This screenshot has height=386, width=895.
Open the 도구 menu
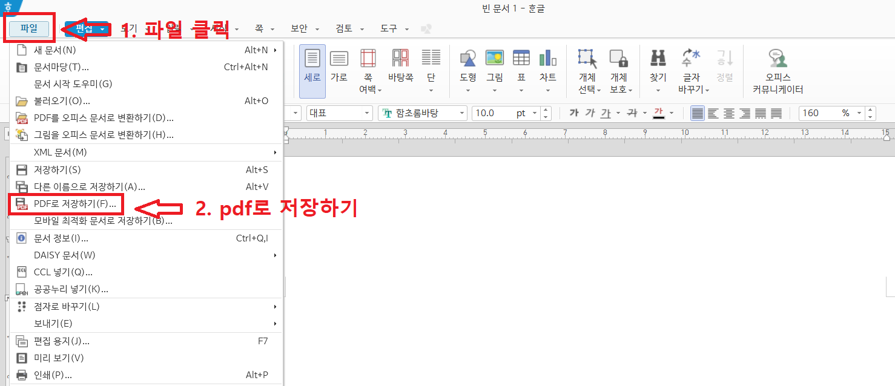pos(388,28)
